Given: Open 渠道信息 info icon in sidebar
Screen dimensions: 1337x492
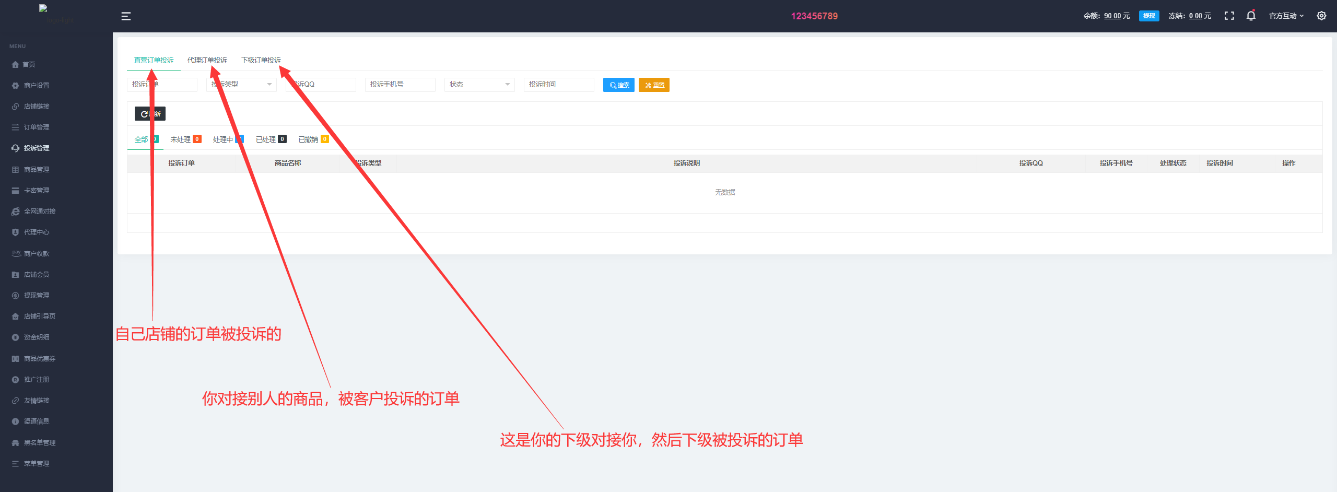Looking at the screenshot, I should pos(15,421).
